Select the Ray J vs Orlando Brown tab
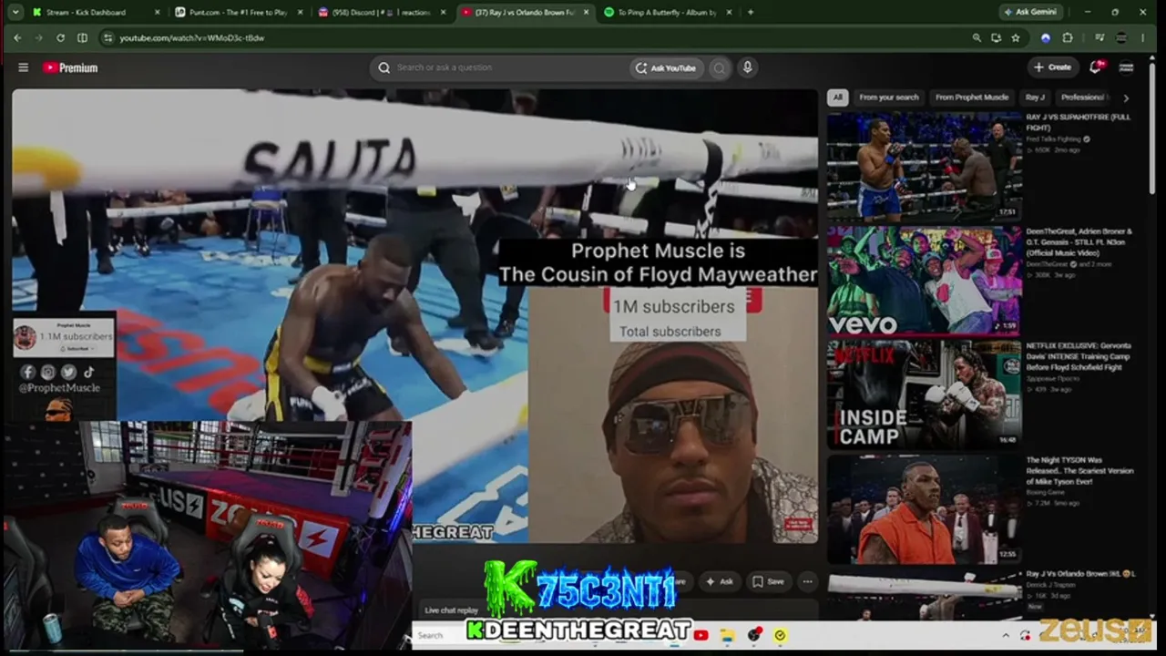This screenshot has height=656, width=1166. tap(525, 12)
